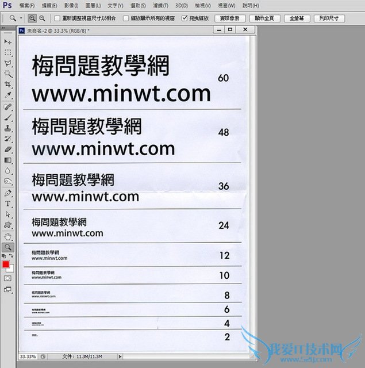Click the Print Size button
Screen dimensions: 365x368
click(329, 18)
